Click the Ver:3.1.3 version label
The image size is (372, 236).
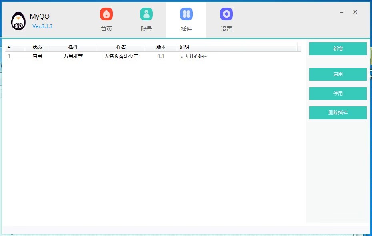pyautogui.click(x=42, y=26)
